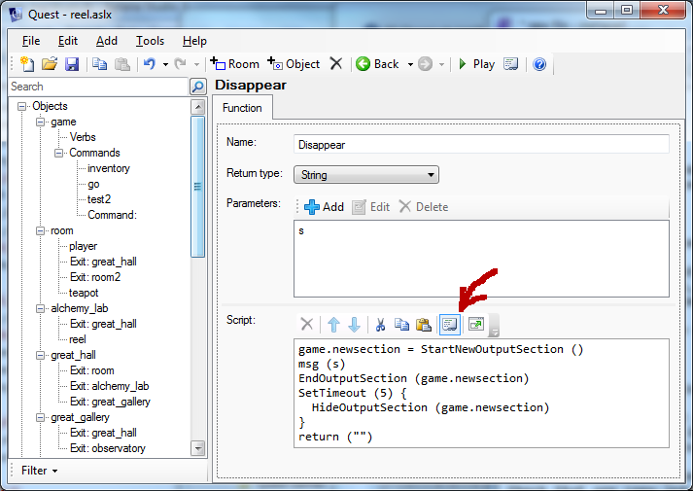Save the game with floppy disk icon

click(71, 64)
